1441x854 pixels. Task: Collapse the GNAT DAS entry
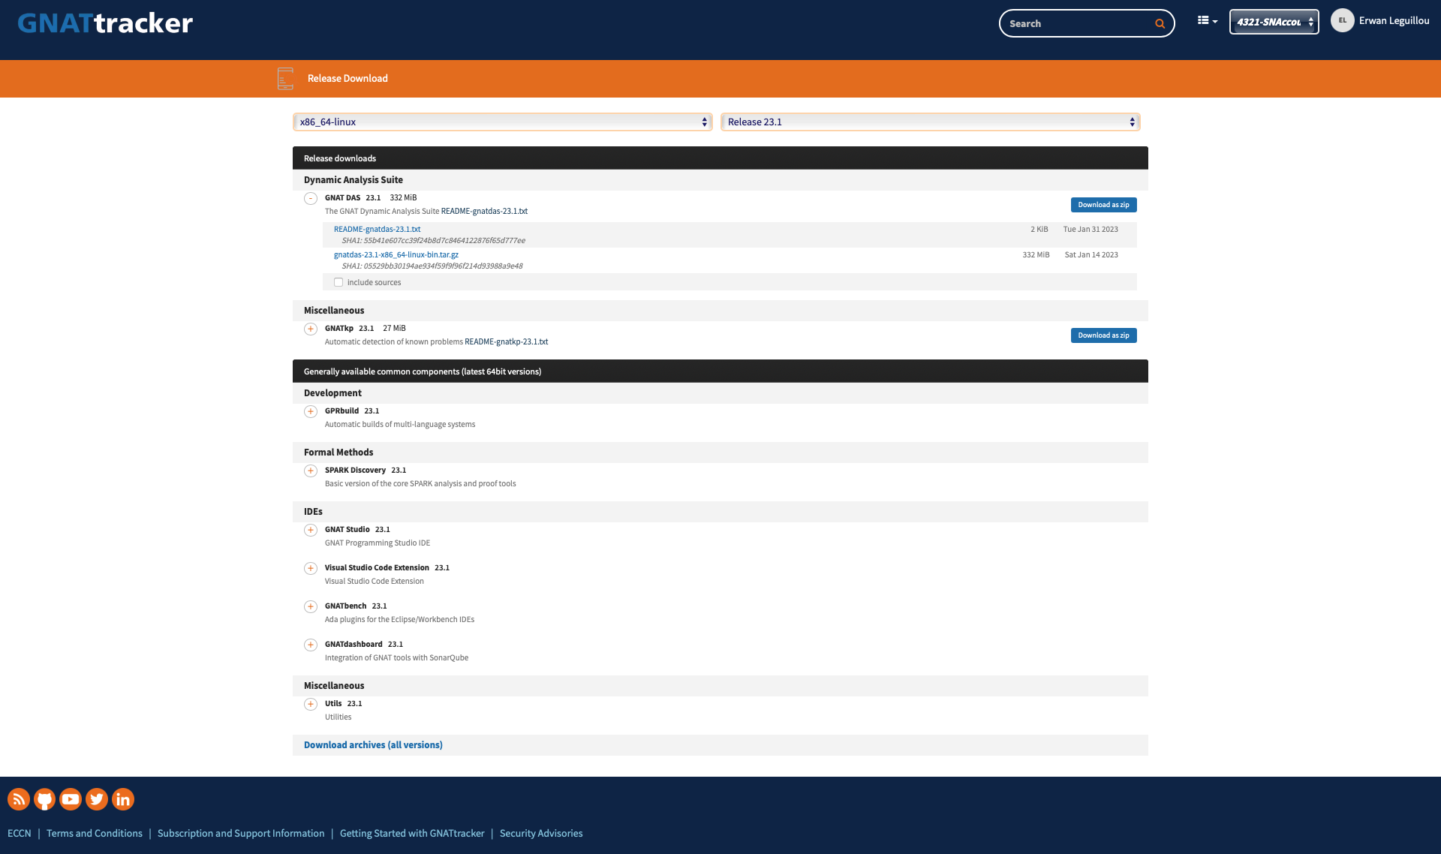(x=311, y=198)
